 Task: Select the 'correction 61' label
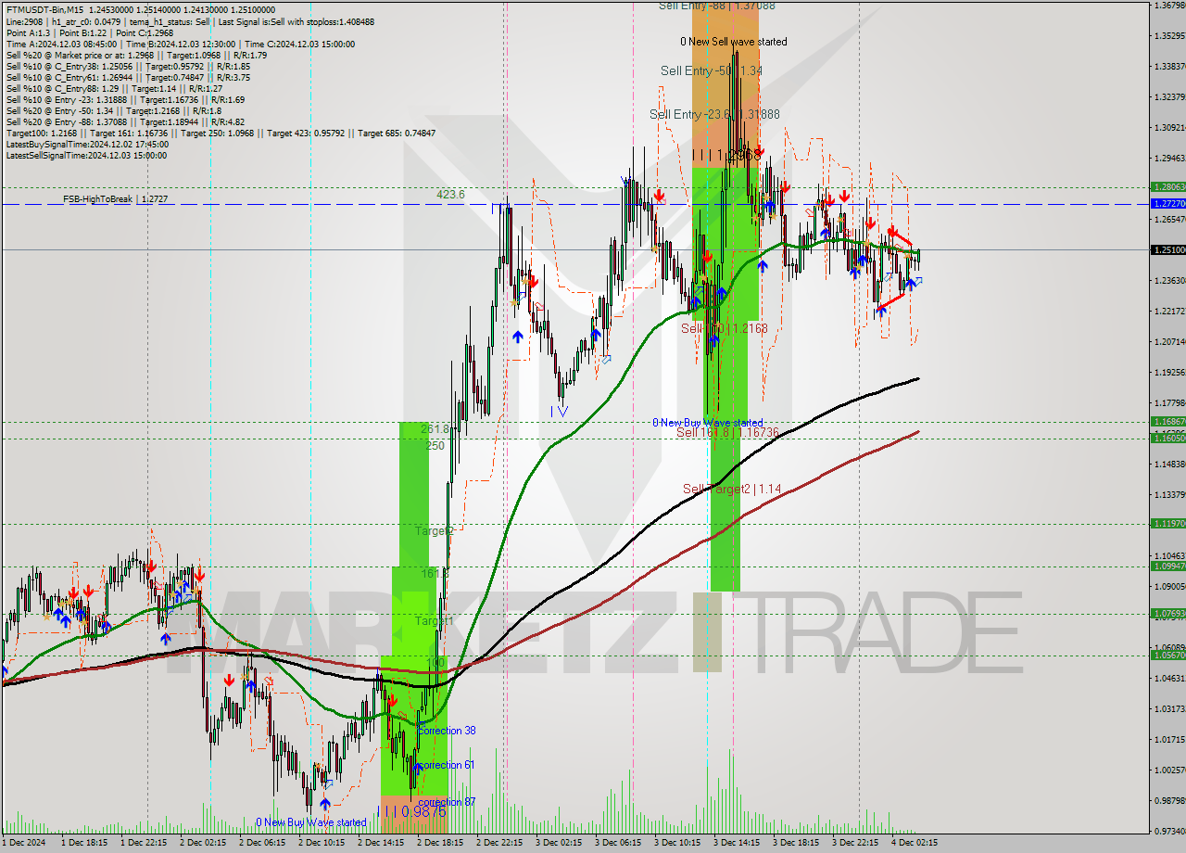447,765
